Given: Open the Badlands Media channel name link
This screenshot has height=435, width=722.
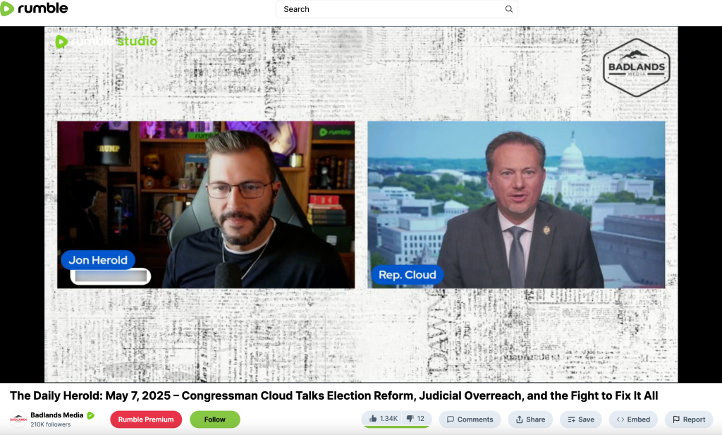Looking at the screenshot, I should (x=56, y=415).
